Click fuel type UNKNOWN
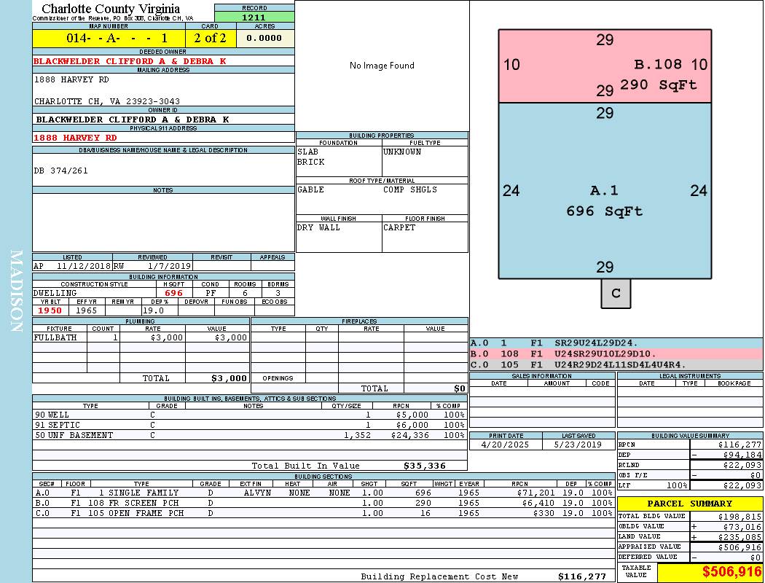Image resolution: width=765 pixels, height=583 pixels. [402, 152]
